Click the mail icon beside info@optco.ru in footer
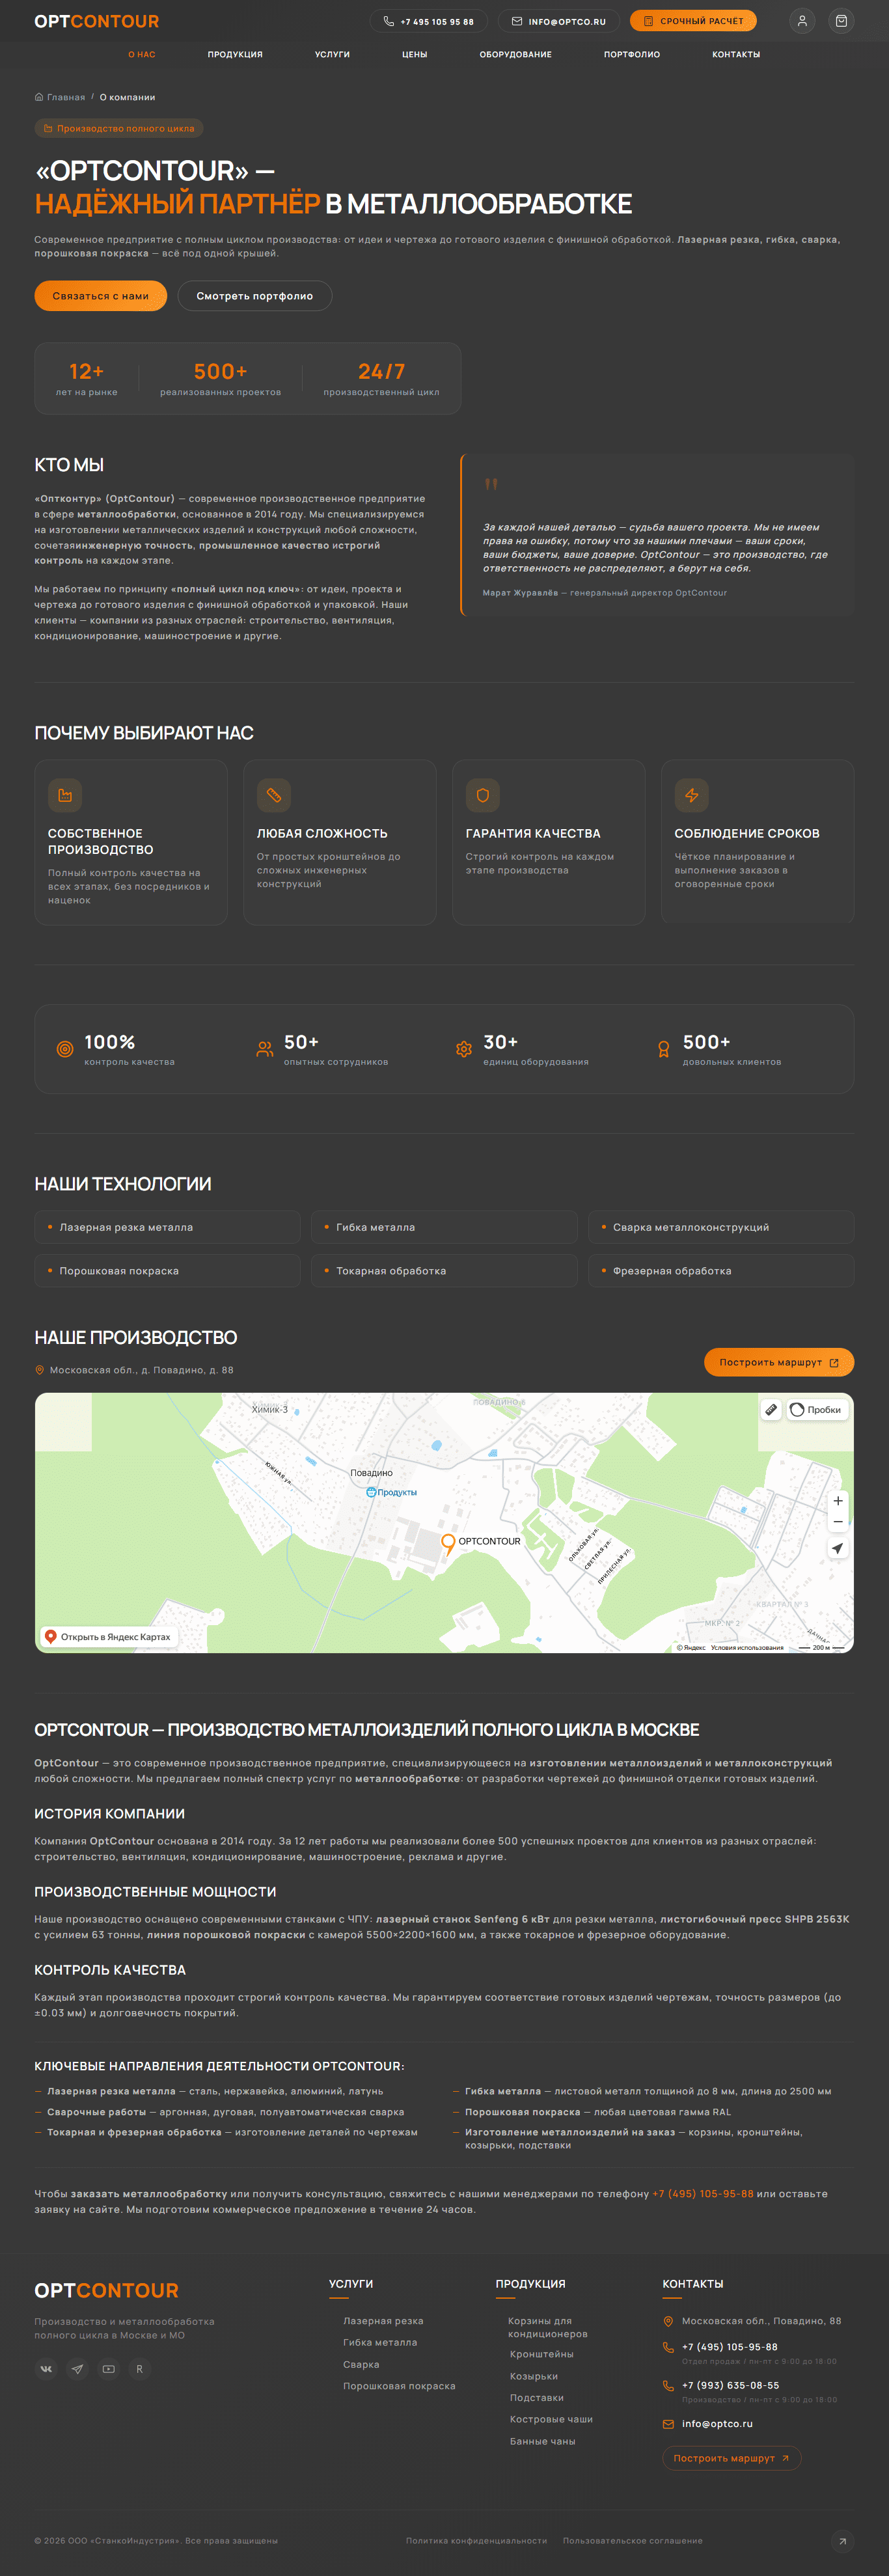 coord(668,2423)
